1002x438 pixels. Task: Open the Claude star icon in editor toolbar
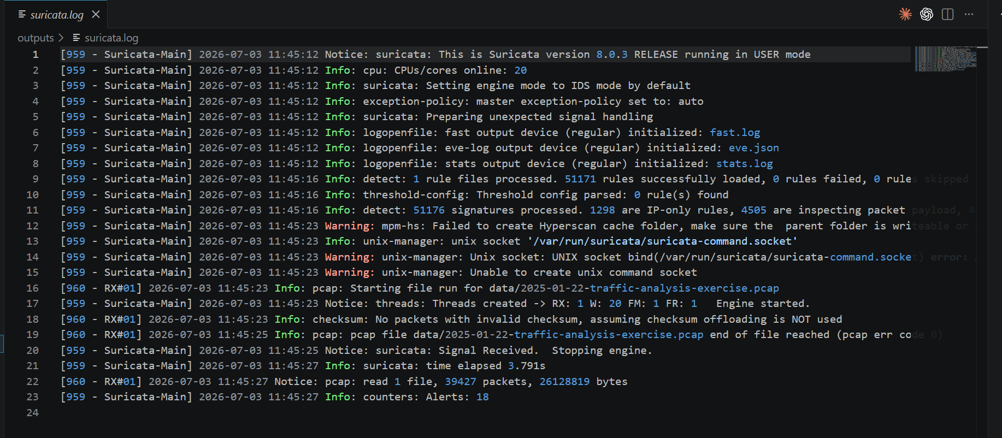(905, 14)
